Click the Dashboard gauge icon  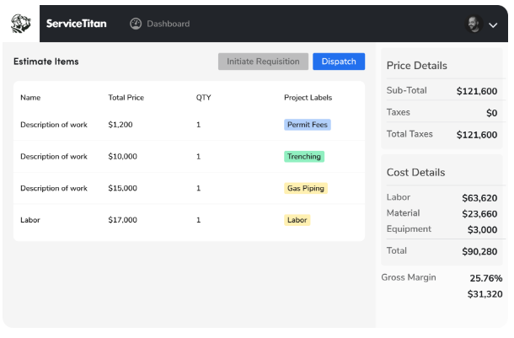(x=136, y=24)
